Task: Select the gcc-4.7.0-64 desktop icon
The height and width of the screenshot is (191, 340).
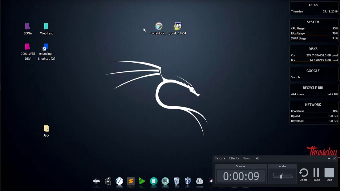Action: 177,29
